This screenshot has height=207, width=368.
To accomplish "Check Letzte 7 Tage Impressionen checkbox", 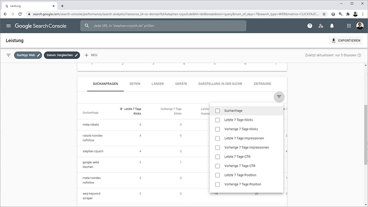I will point(218,138).
